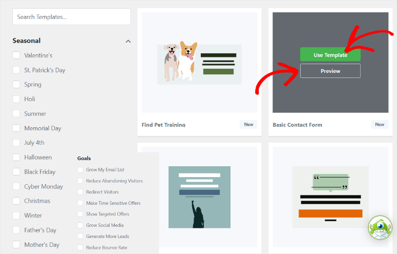Viewport: 397px width, 254px height.
Task: Check the Father's Day checkbox
Action: [16, 230]
